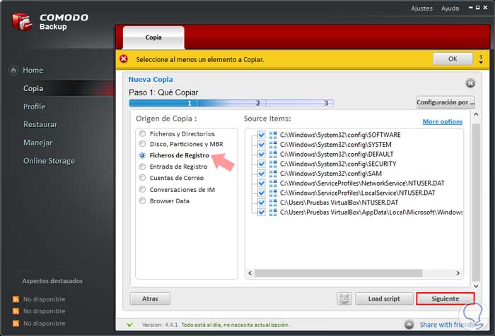495x336 pixels.
Task: Click the Windows icon beside the config\SYSTEM entry
Action: 273,145
